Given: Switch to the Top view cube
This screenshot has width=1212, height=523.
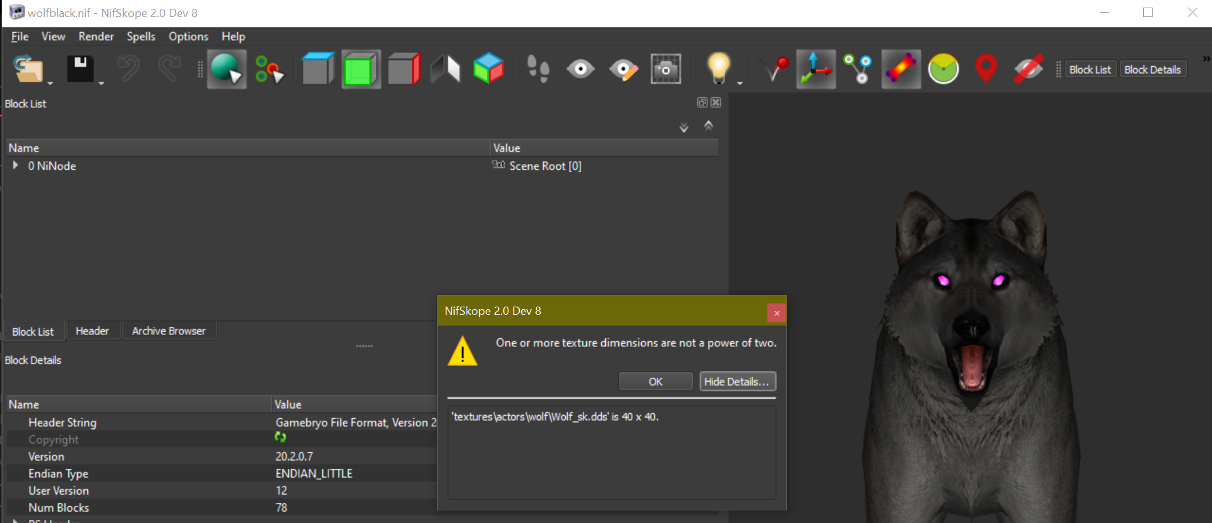Looking at the screenshot, I should [318, 69].
